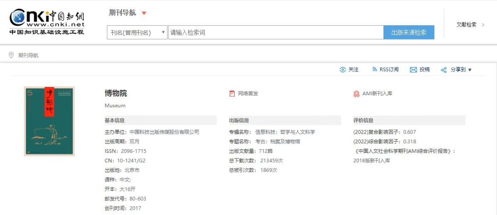Image resolution: width=497 pixels, height=215 pixels.
Task: Click the AMI medal icon
Action: point(357,94)
